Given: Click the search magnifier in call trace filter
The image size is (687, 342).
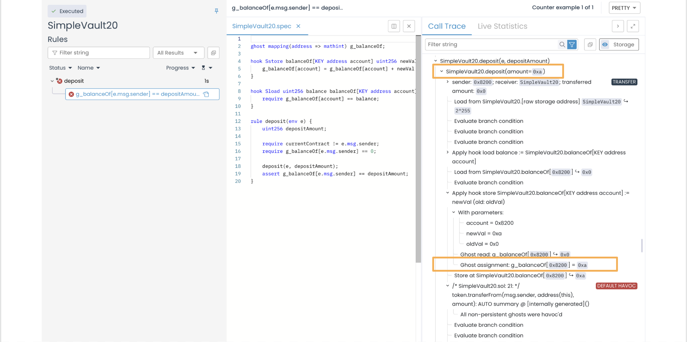Looking at the screenshot, I should [x=562, y=45].
